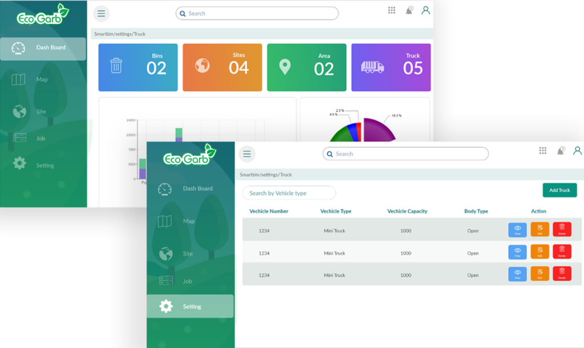584x348 pixels.
Task: Click the globe icon on Sites card
Action: tap(202, 66)
